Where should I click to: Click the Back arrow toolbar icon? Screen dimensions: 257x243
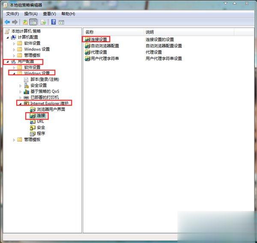7,22
